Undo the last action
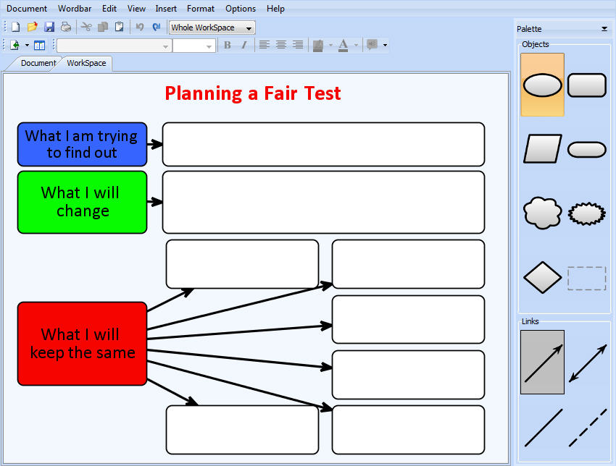The image size is (616, 466). point(140,26)
